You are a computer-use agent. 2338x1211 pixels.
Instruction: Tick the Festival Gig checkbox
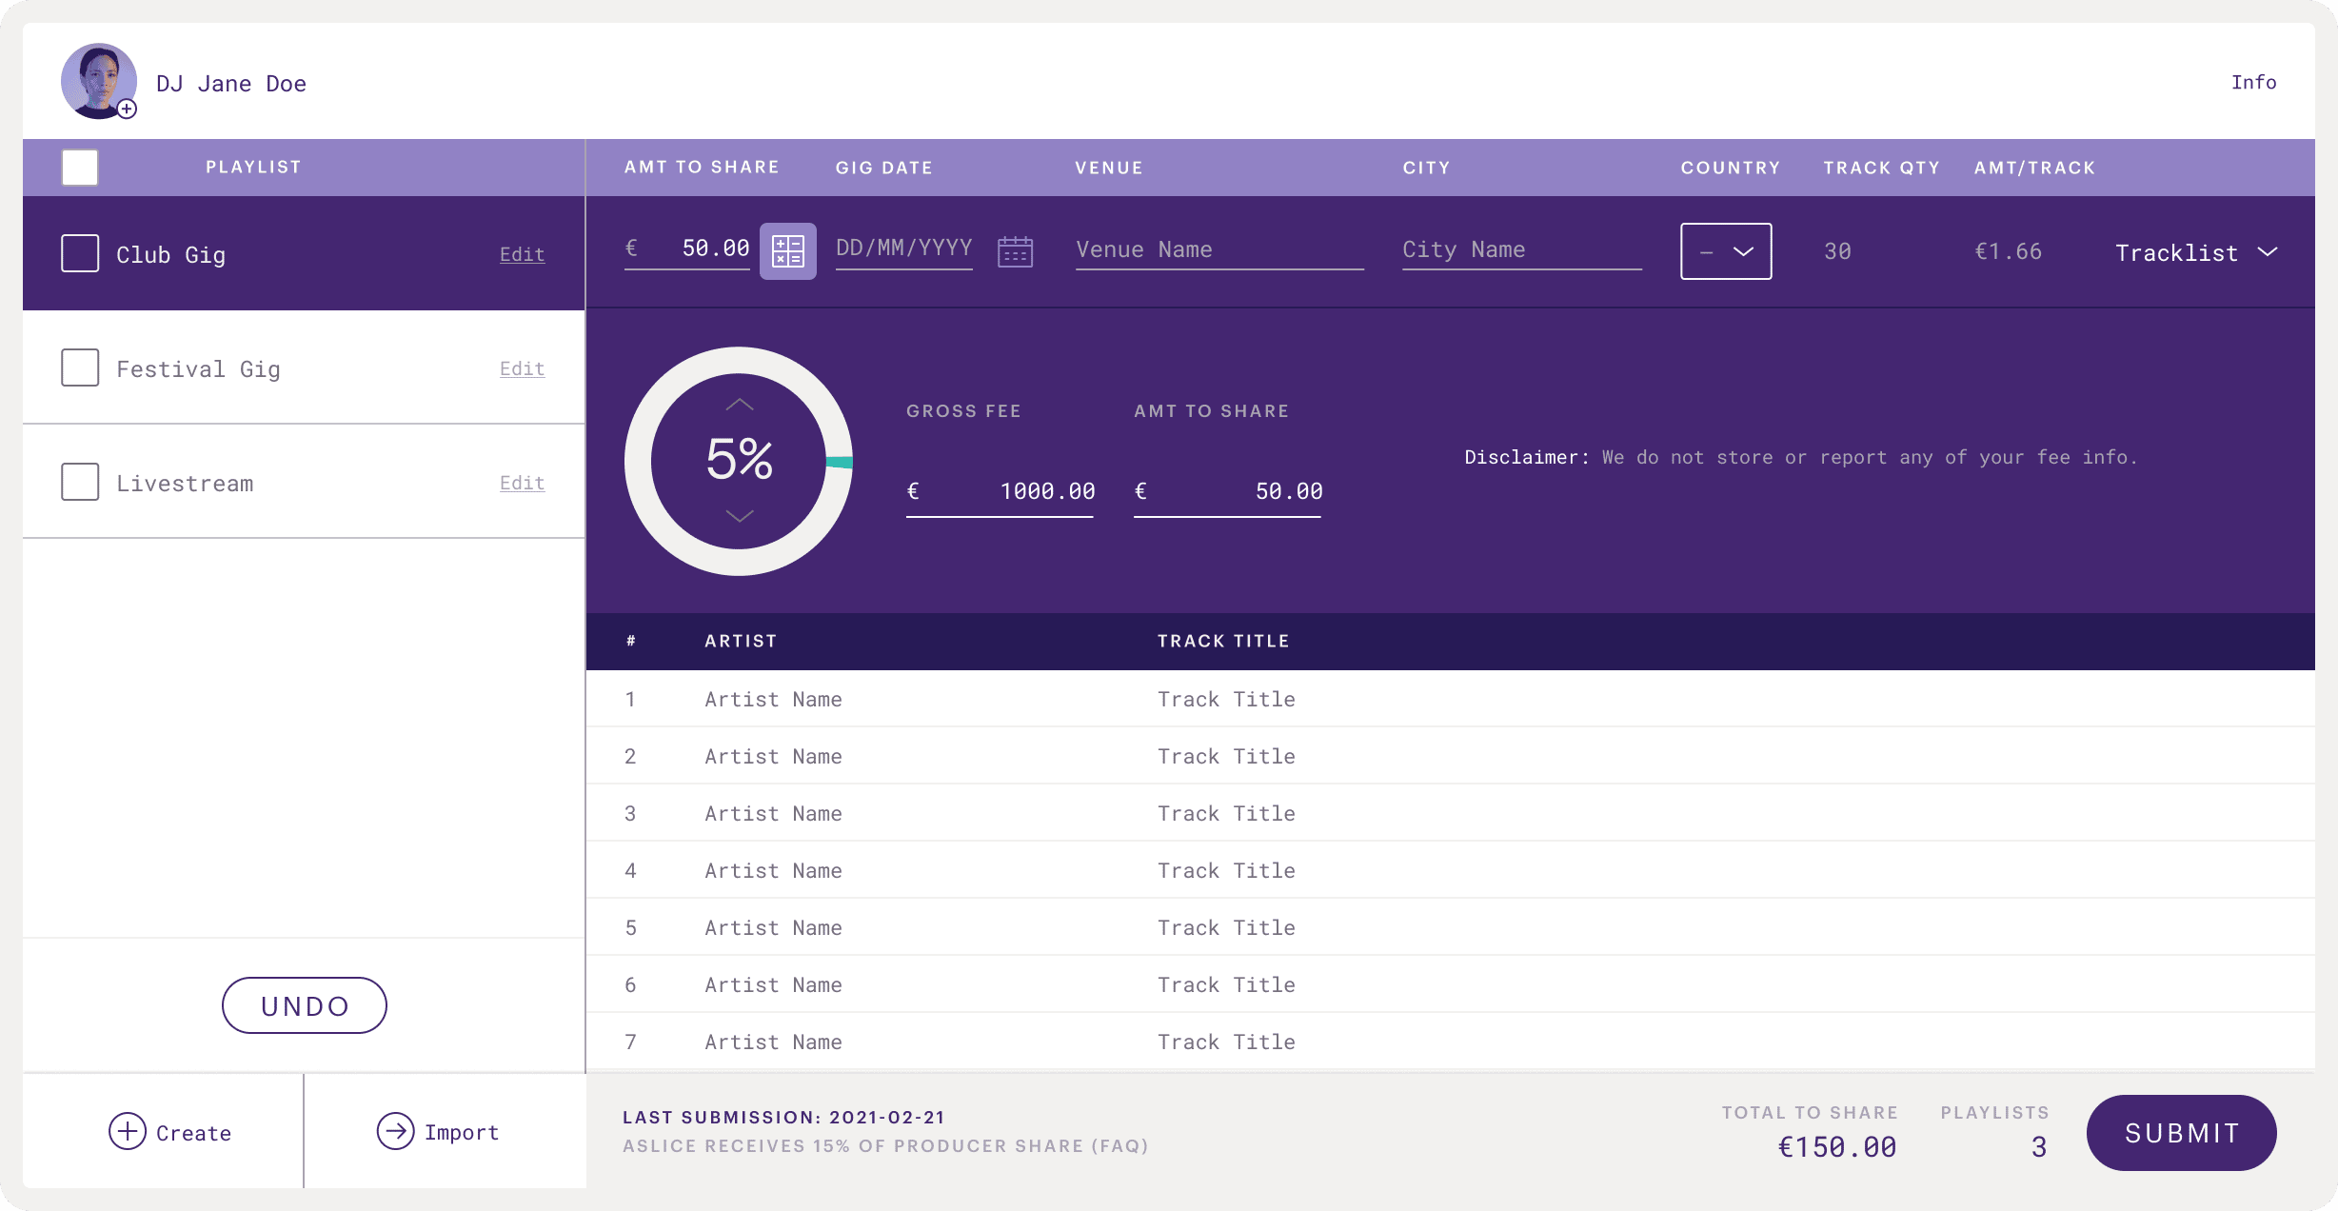[x=80, y=367]
